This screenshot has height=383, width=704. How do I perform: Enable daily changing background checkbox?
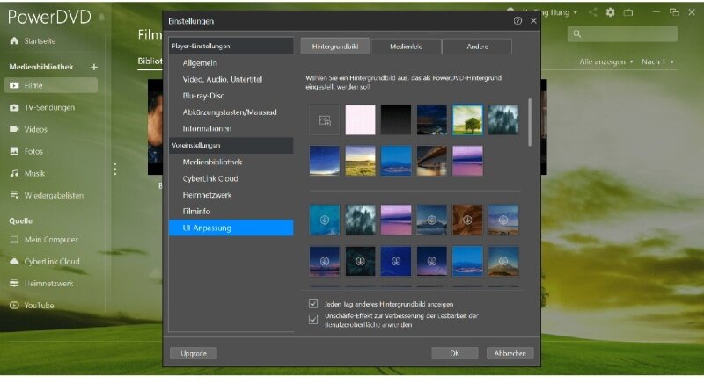(x=313, y=304)
